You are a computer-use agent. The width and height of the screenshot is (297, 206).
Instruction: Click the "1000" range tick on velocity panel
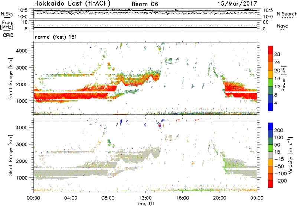tap(22, 178)
